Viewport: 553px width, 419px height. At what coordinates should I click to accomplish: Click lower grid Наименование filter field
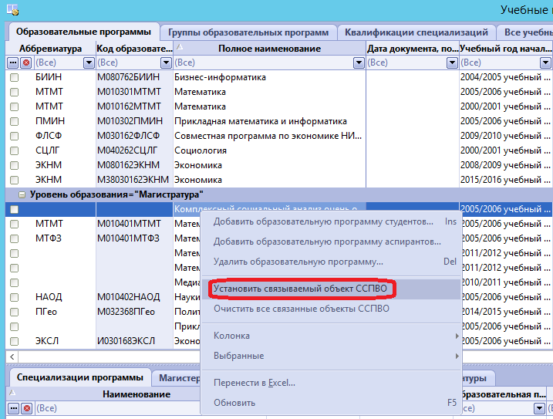pos(118,408)
